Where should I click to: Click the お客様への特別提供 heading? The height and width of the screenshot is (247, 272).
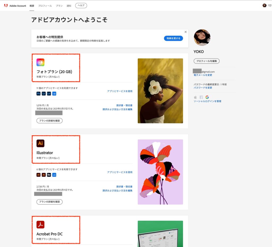[50, 37]
